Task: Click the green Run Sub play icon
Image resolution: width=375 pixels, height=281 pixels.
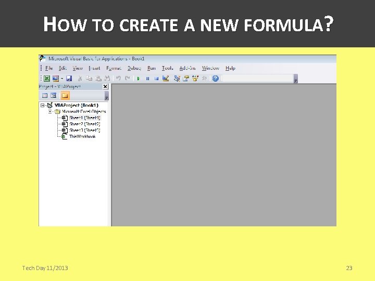Action: 138,79
